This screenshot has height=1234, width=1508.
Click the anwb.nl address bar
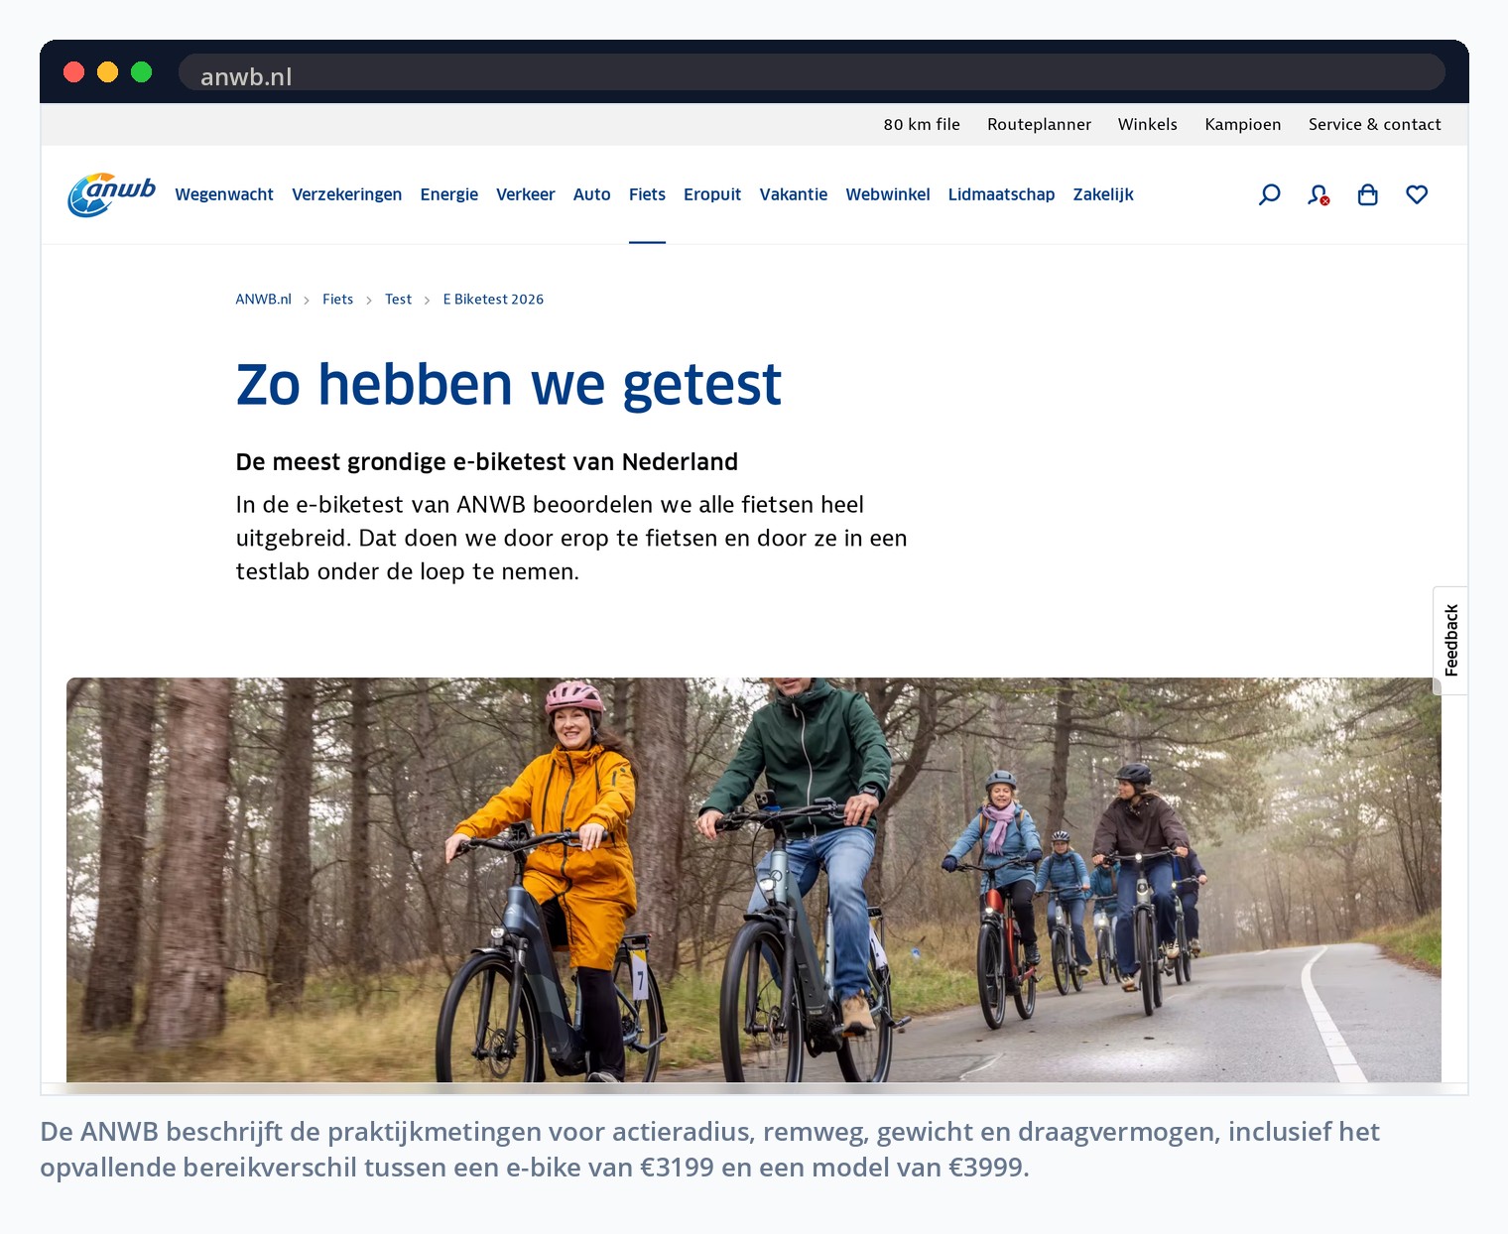[x=811, y=72]
